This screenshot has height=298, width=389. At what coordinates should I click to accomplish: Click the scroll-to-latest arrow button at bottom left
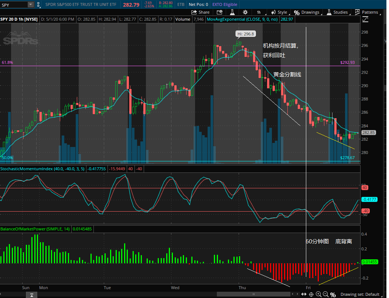[32, 295]
